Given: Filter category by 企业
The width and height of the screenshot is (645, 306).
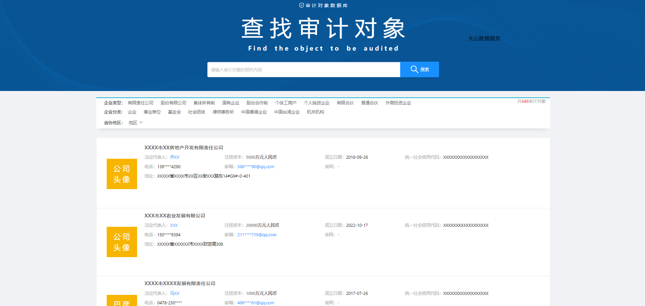Looking at the screenshot, I should click(132, 112).
